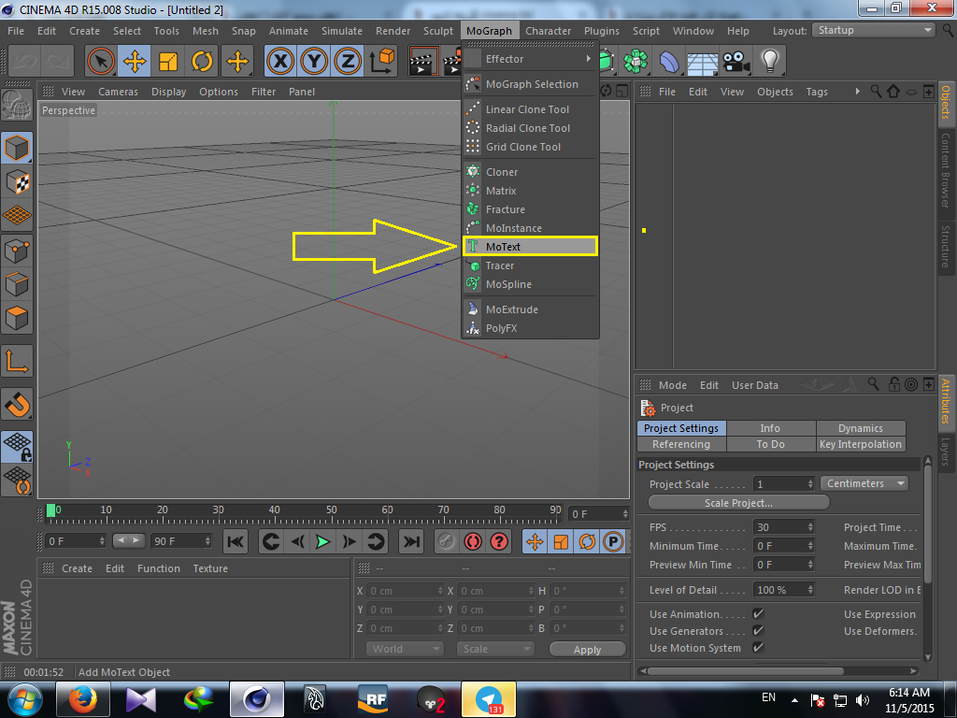Choose MoText from MoGraph menu
Viewport: 957px width, 718px height.
(x=531, y=247)
